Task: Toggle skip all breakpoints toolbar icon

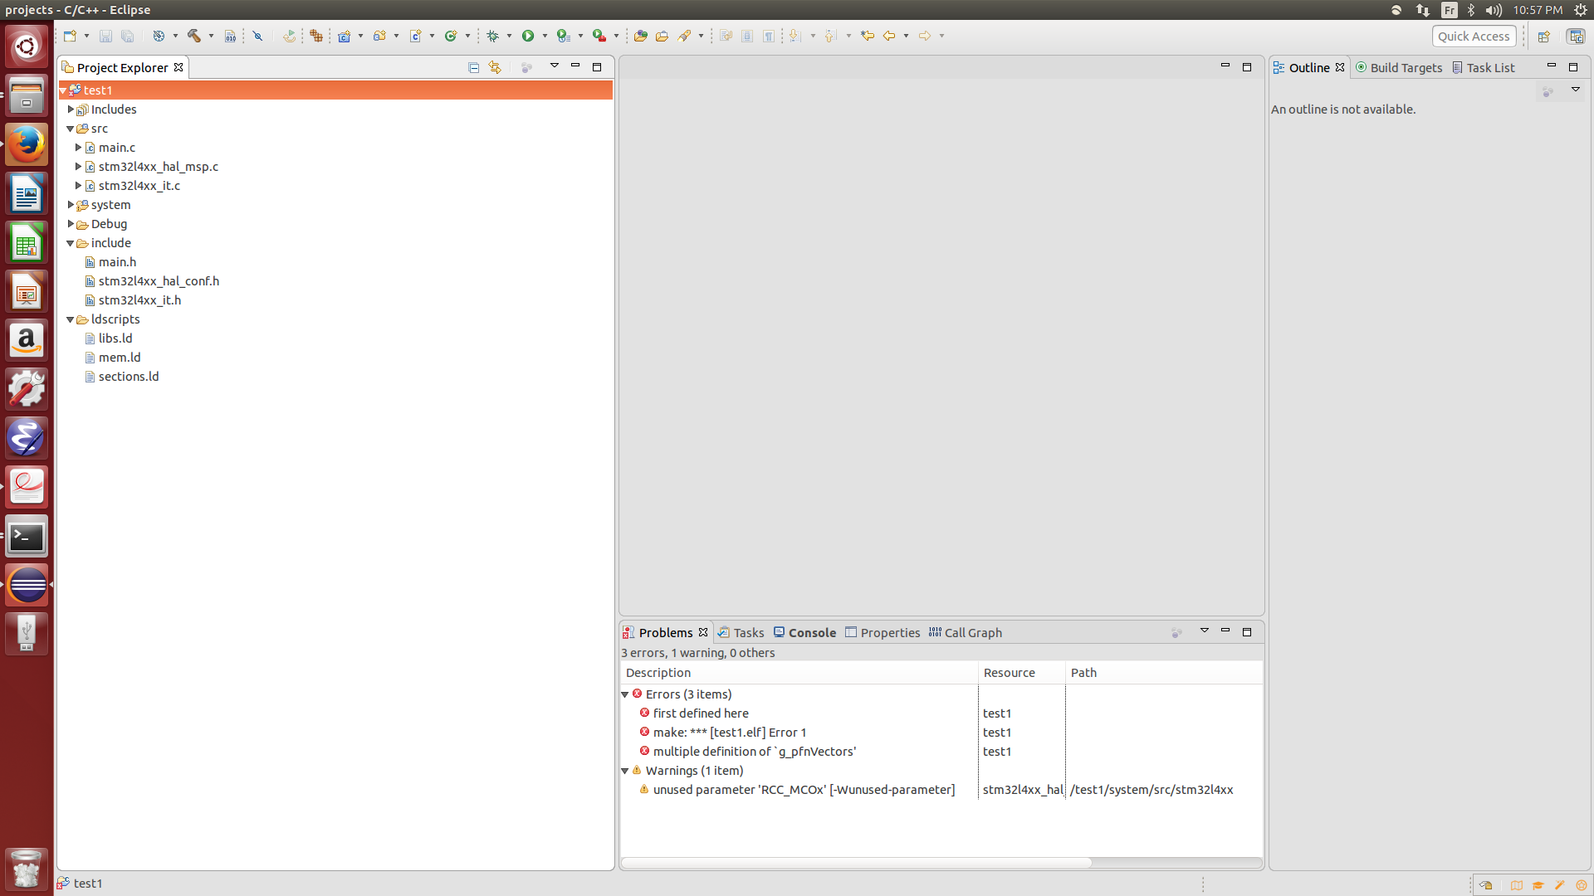Action: tap(257, 36)
